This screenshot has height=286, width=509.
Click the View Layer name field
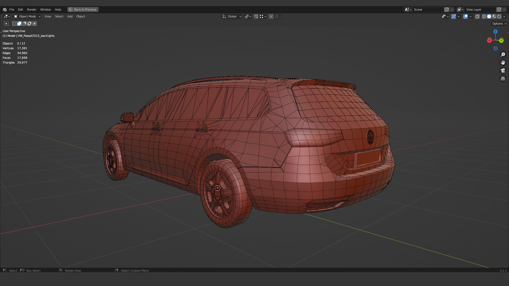click(x=480, y=10)
